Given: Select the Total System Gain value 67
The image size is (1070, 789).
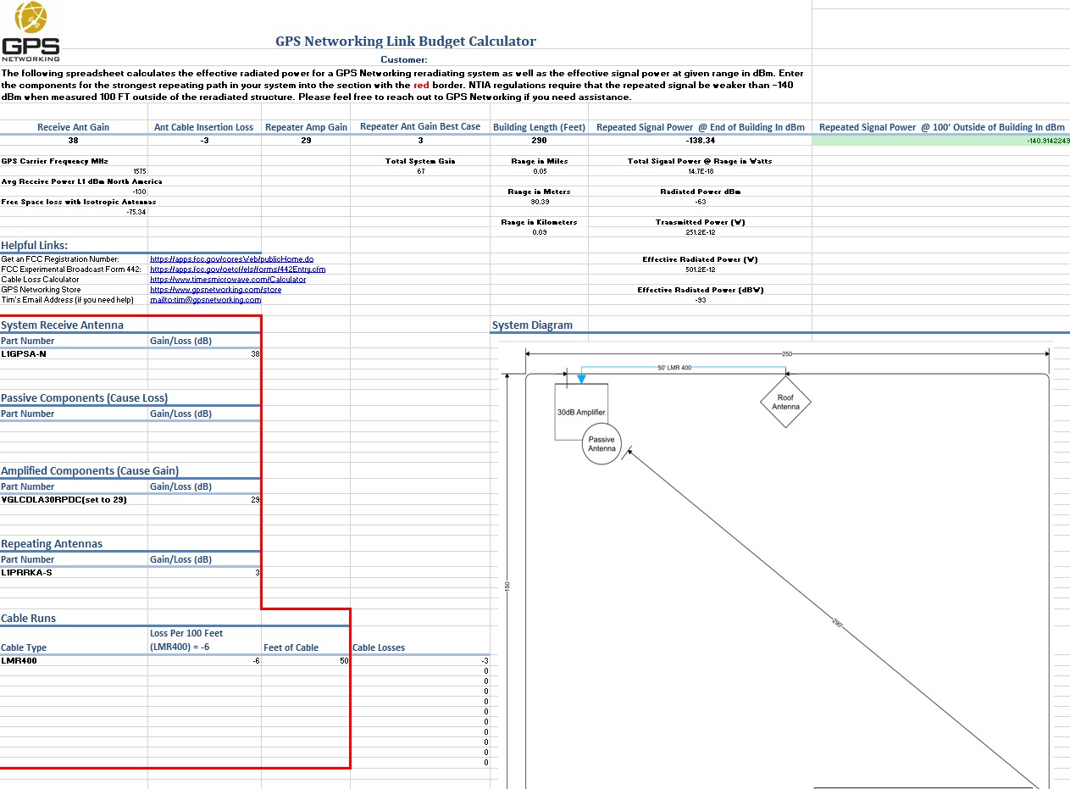Looking at the screenshot, I should pos(420,171).
